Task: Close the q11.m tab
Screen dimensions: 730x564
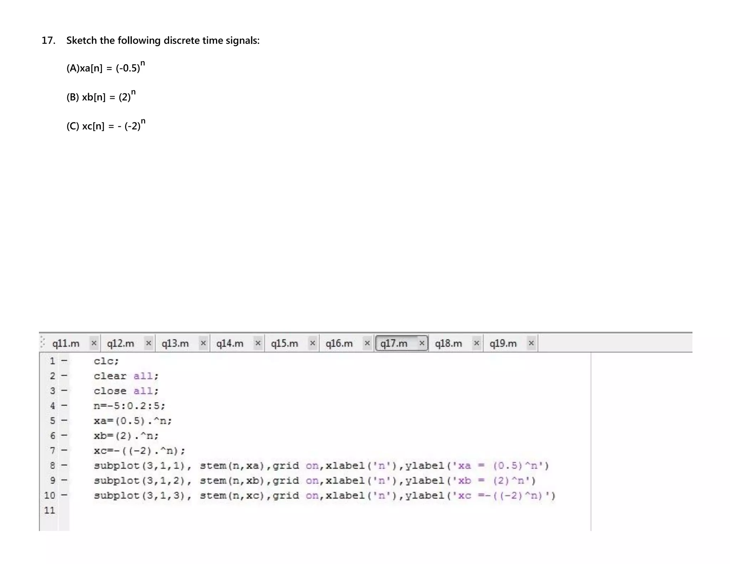Action: pos(94,343)
